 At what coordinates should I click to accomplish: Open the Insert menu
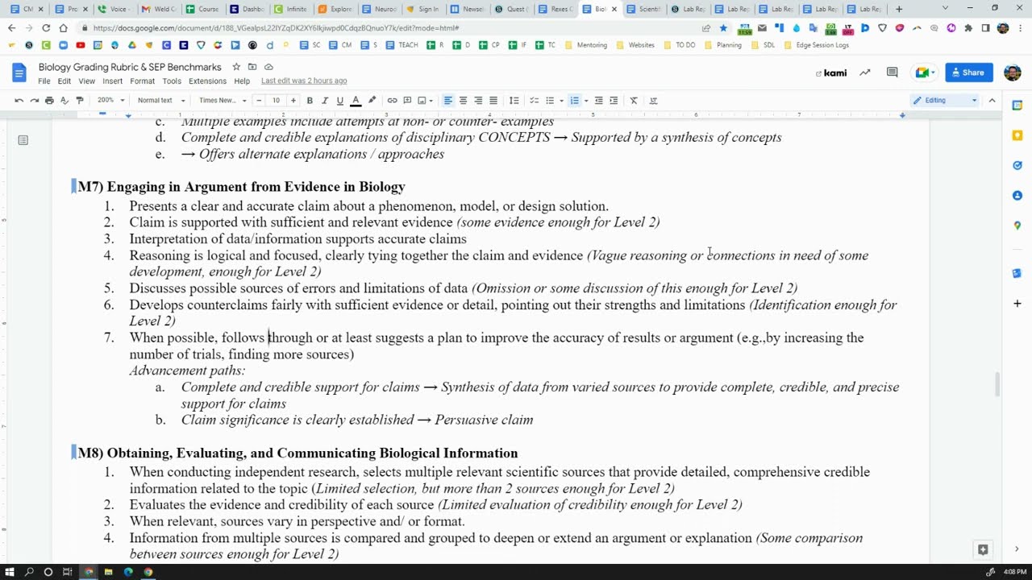[x=113, y=81]
